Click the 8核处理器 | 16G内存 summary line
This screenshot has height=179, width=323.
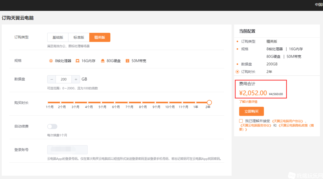point(285,49)
